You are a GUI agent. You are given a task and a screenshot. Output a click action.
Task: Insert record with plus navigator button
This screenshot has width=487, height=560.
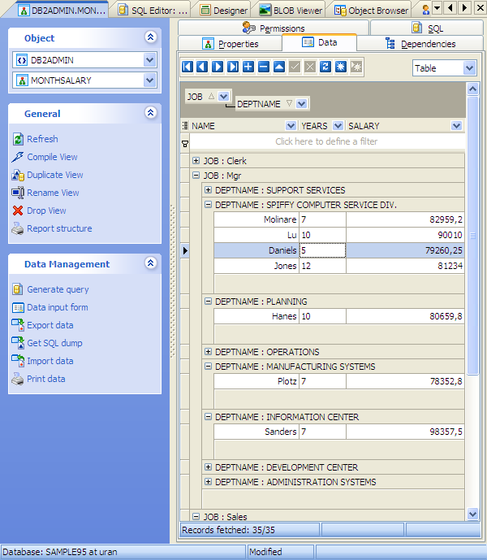click(x=248, y=67)
